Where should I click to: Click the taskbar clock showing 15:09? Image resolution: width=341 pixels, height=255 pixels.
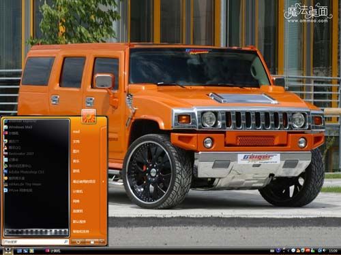pos(333,251)
